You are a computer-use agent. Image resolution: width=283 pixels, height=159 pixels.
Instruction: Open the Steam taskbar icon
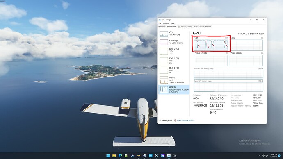click(132, 156)
